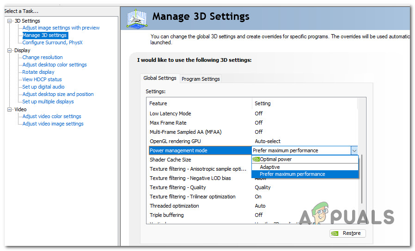Collapse the 3D Settings tree node

pyautogui.click(x=10, y=21)
